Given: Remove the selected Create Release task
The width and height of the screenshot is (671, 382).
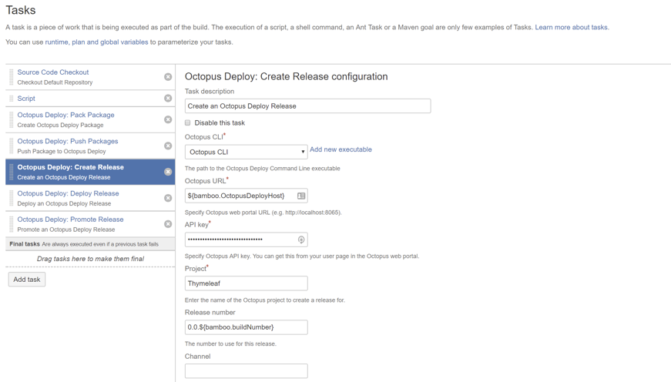Looking at the screenshot, I should pos(168,172).
